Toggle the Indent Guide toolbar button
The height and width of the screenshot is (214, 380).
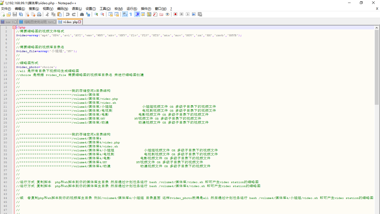point(137,14)
